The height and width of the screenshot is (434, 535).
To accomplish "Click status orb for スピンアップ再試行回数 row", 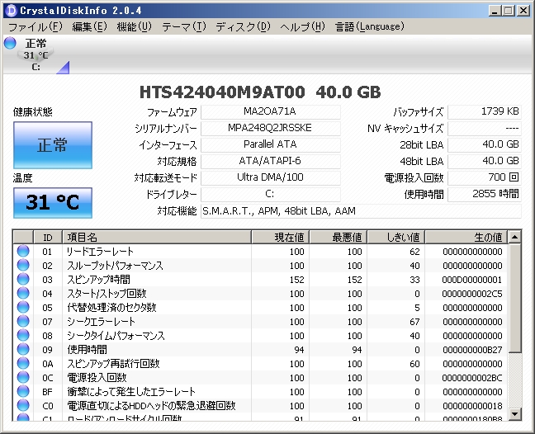I will (x=23, y=363).
